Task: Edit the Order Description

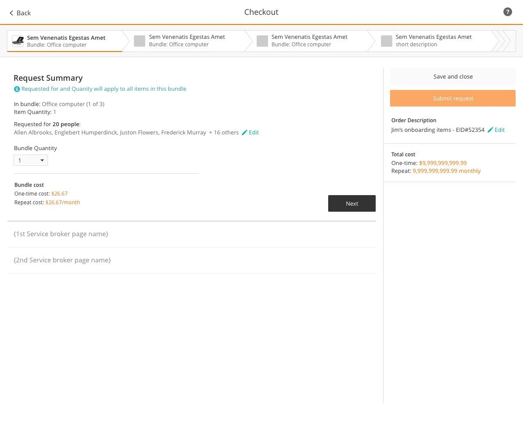Action: coord(496,130)
